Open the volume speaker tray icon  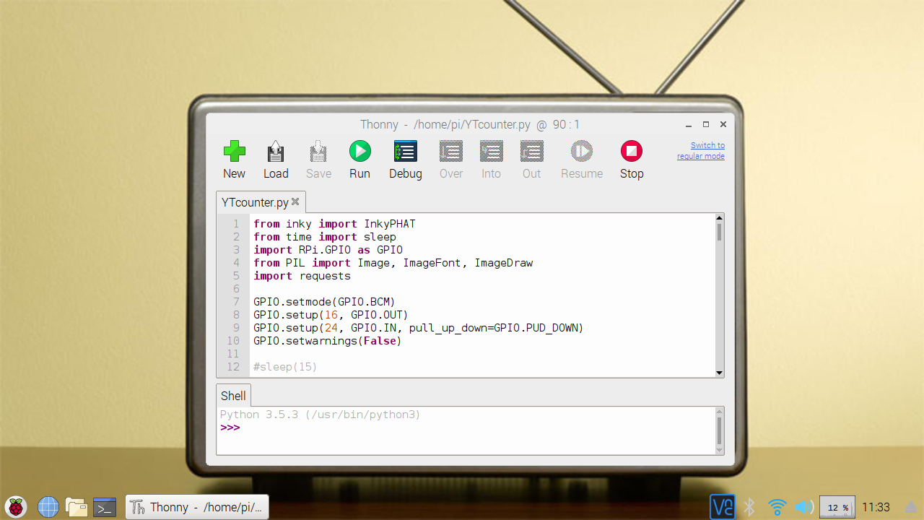coord(804,507)
